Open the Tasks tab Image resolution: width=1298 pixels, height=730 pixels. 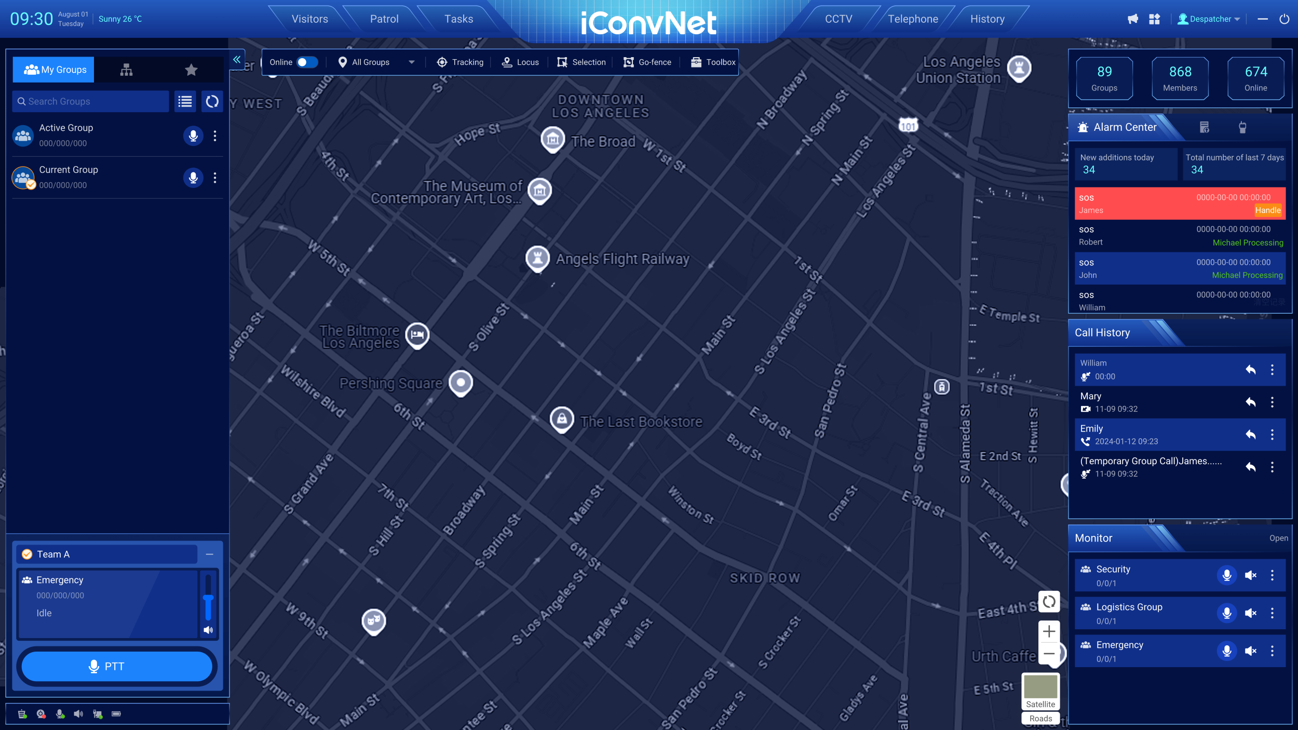(x=459, y=19)
